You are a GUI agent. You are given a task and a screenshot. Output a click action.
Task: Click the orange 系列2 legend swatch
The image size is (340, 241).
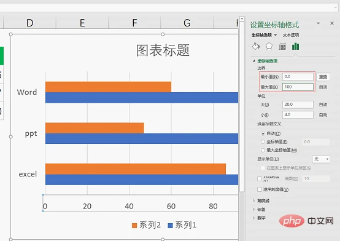pos(134,226)
